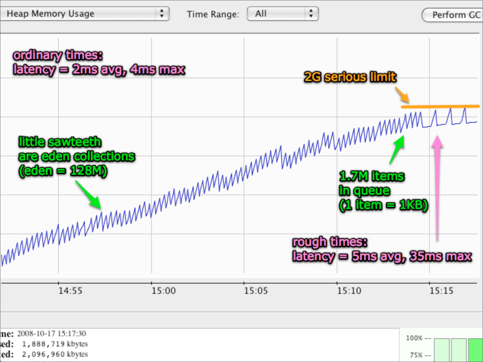
Task: Click the 15:05 time axis label
Action: pos(256,291)
